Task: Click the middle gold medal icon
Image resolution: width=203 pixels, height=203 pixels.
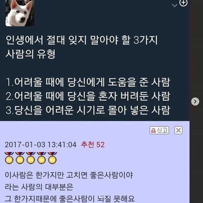Action: pos(31,158)
